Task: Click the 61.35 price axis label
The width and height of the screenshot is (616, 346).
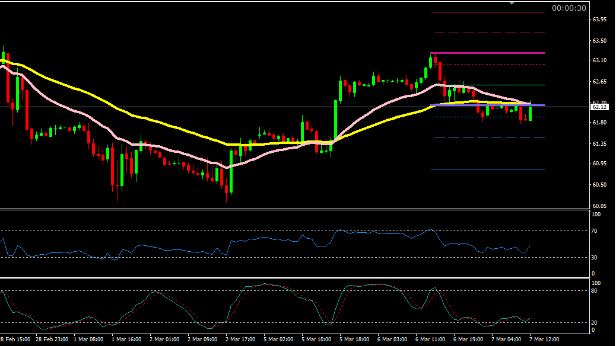Action: [599, 144]
